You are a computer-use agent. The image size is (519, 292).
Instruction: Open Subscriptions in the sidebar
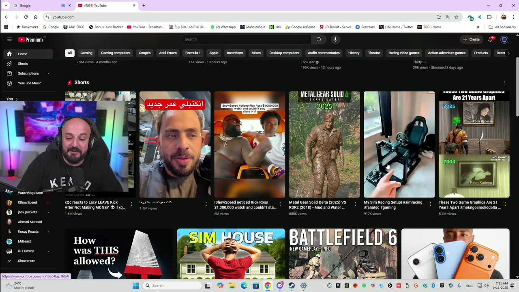pos(28,73)
